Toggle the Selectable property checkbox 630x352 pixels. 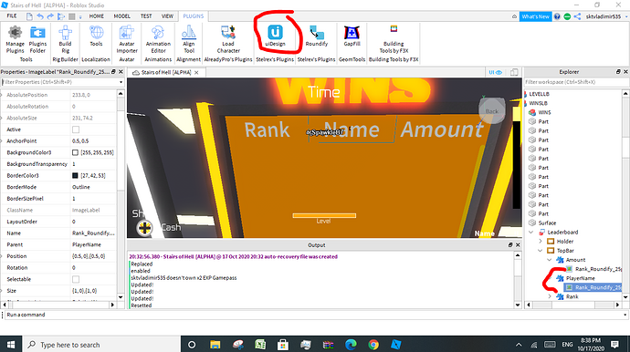point(76,279)
